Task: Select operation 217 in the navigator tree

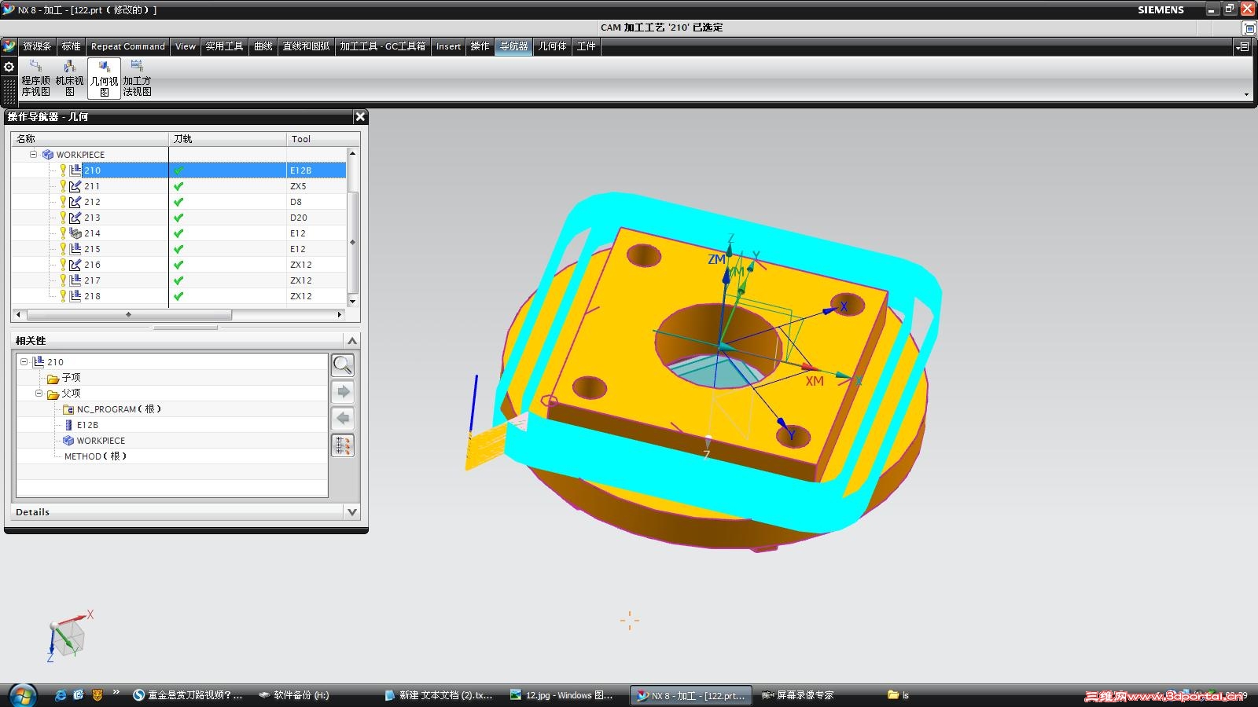Action: click(92, 280)
